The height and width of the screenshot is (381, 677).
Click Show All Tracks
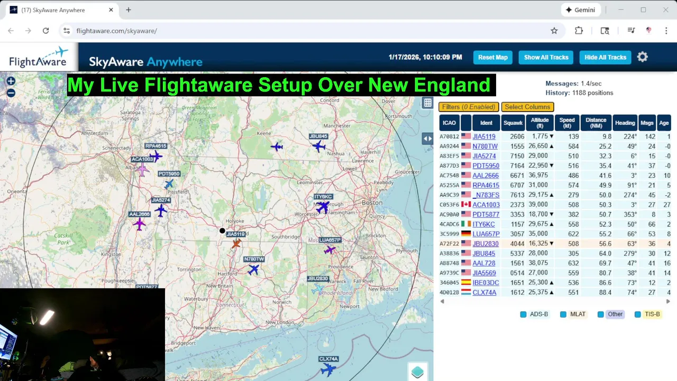coord(546,57)
